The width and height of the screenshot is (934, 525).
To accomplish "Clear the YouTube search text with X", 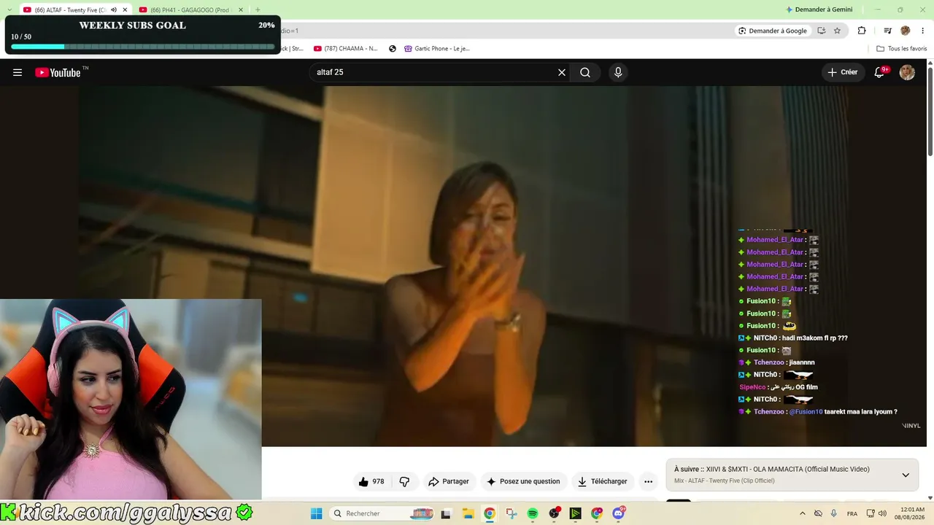I will tap(562, 72).
